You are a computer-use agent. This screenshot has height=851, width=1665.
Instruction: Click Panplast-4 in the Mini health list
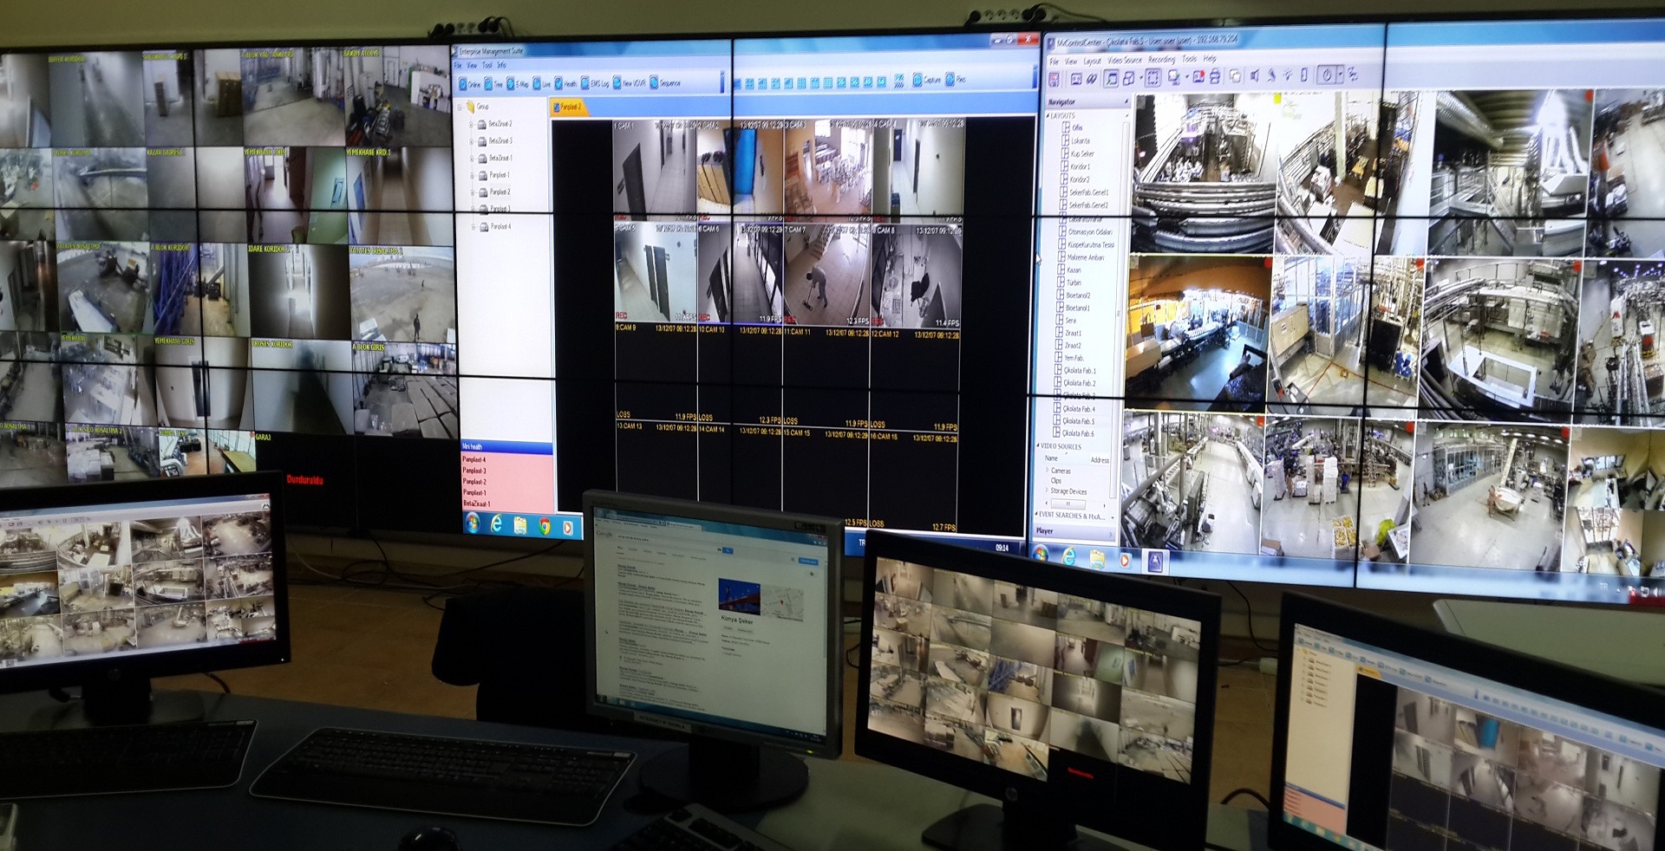pos(474,459)
